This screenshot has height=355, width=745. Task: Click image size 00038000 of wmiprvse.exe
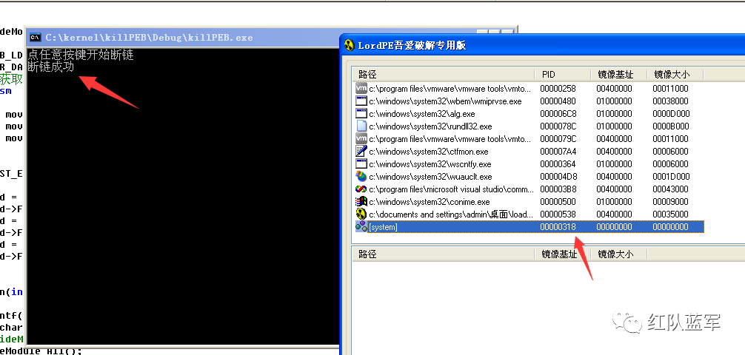click(670, 101)
